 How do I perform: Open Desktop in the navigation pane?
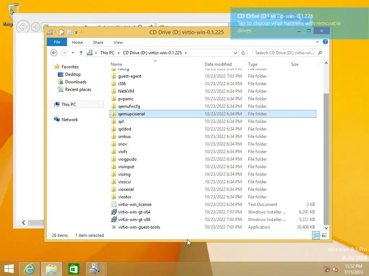tap(73, 74)
